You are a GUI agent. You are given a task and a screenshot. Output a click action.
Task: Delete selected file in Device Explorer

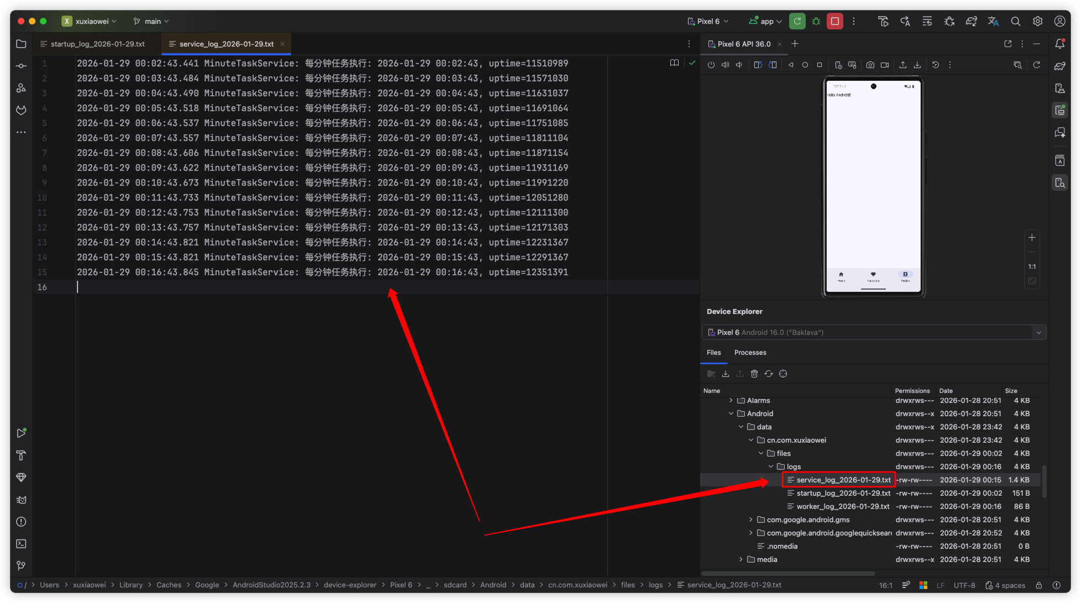point(754,374)
